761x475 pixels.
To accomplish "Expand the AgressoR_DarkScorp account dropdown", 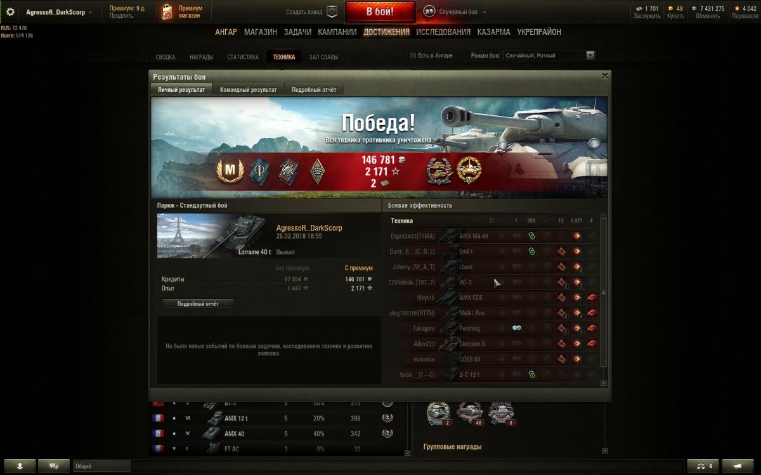I will [59, 12].
